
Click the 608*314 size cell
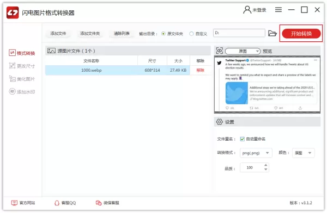point(152,70)
